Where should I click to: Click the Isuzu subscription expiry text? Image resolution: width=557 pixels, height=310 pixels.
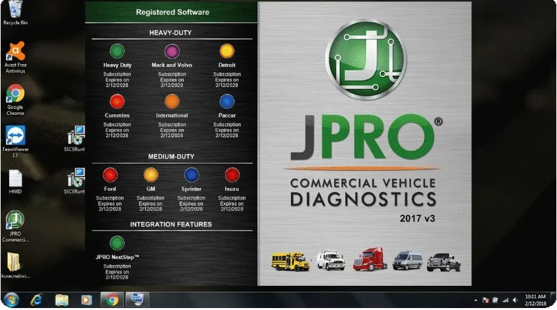[232, 204]
